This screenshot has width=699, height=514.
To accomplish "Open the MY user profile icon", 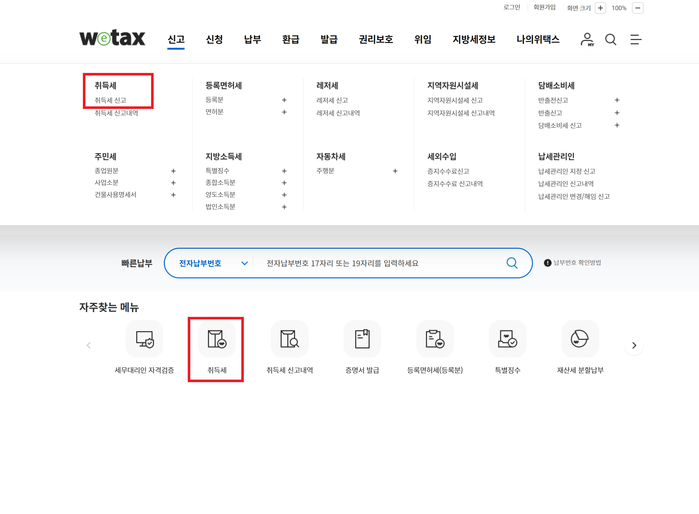I will (x=587, y=39).
